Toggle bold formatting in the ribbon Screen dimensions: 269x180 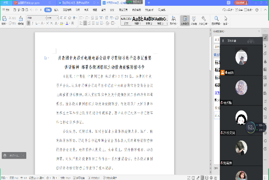pyautogui.click(x=28, y=24)
